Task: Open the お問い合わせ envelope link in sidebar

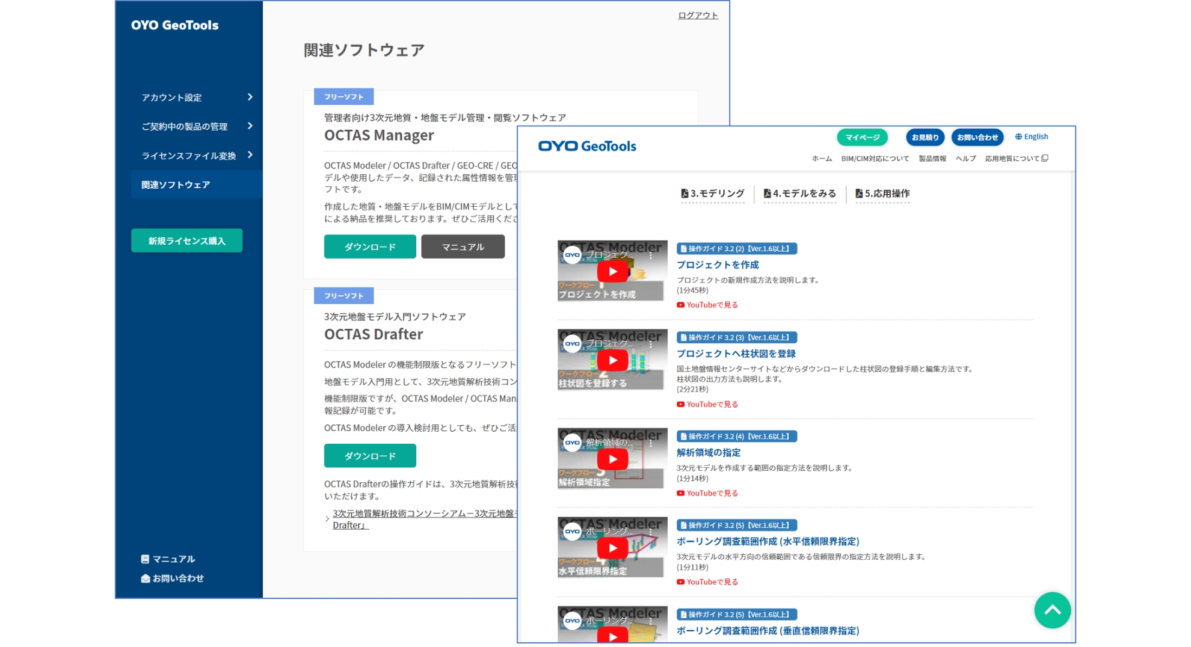Action: pos(172,578)
